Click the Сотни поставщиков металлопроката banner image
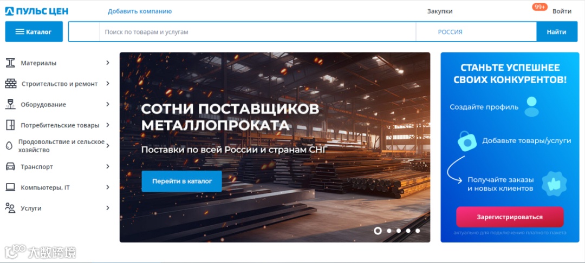The height and width of the screenshot is (263, 585). tap(275, 147)
